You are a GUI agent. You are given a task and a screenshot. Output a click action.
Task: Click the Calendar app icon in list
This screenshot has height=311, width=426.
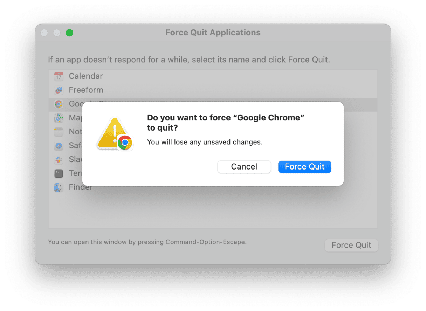point(59,76)
